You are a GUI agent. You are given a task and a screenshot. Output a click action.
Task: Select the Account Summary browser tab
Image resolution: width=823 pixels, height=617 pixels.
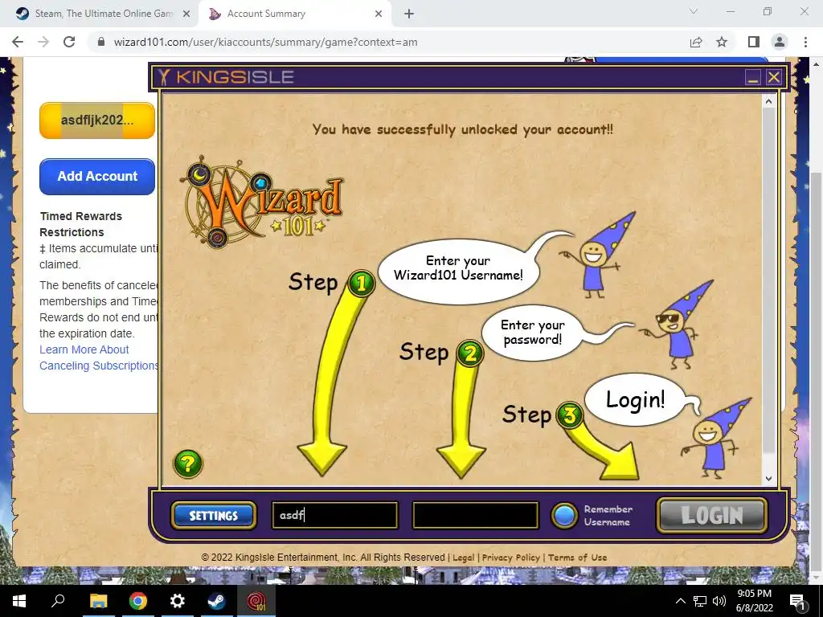(294, 14)
